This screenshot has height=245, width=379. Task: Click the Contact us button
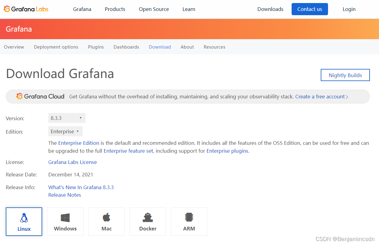coord(310,9)
